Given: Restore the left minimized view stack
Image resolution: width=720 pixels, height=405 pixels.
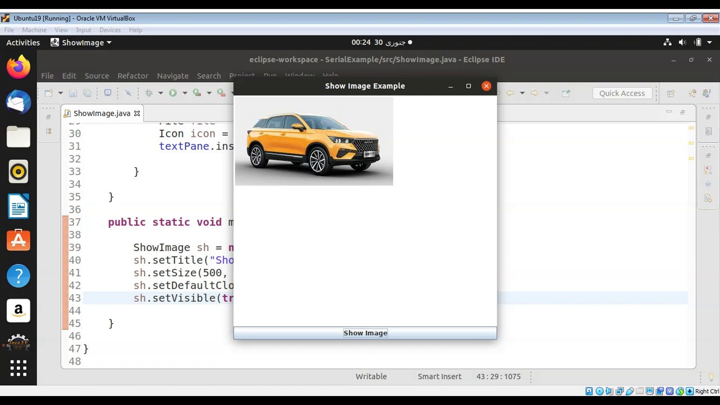Looking at the screenshot, I should [48, 117].
